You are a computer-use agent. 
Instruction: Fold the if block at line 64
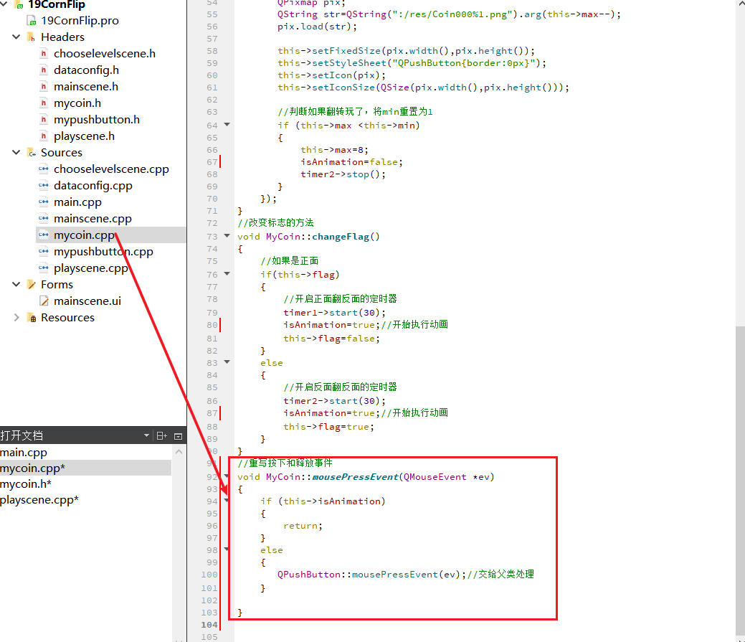(x=227, y=125)
